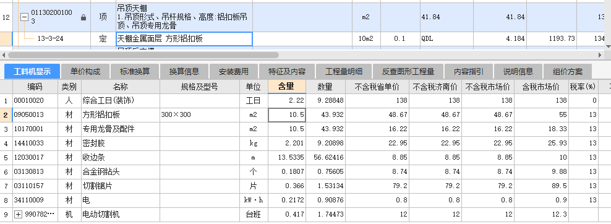Open the 标准换算 tab
This screenshot has width=611, height=224.
pyautogui.click(x=135, y=72)
